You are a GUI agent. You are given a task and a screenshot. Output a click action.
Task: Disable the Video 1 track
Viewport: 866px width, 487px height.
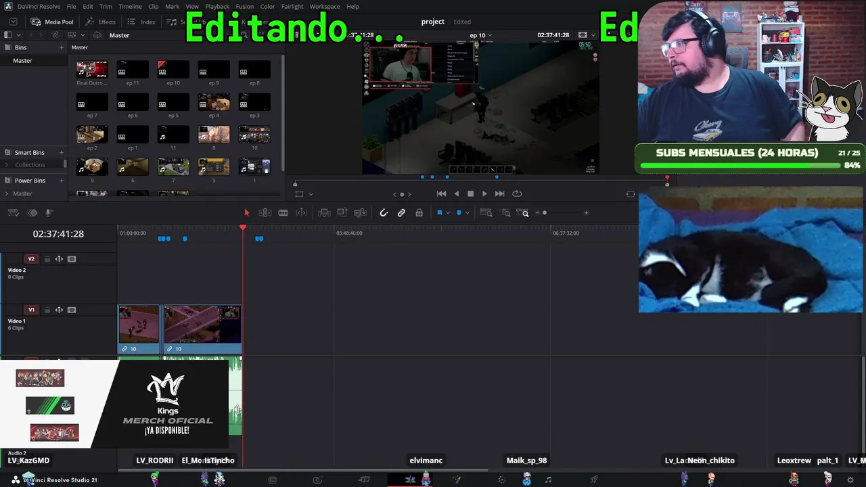pyautogui.click(x=72, y=310)
